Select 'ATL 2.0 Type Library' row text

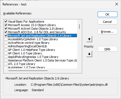[21, 64]
